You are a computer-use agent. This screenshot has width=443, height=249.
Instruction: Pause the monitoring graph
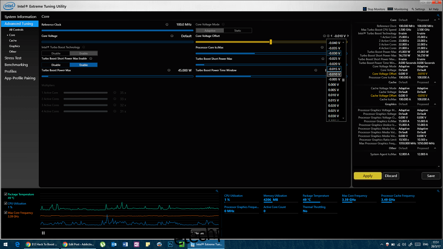click(43, 233)
